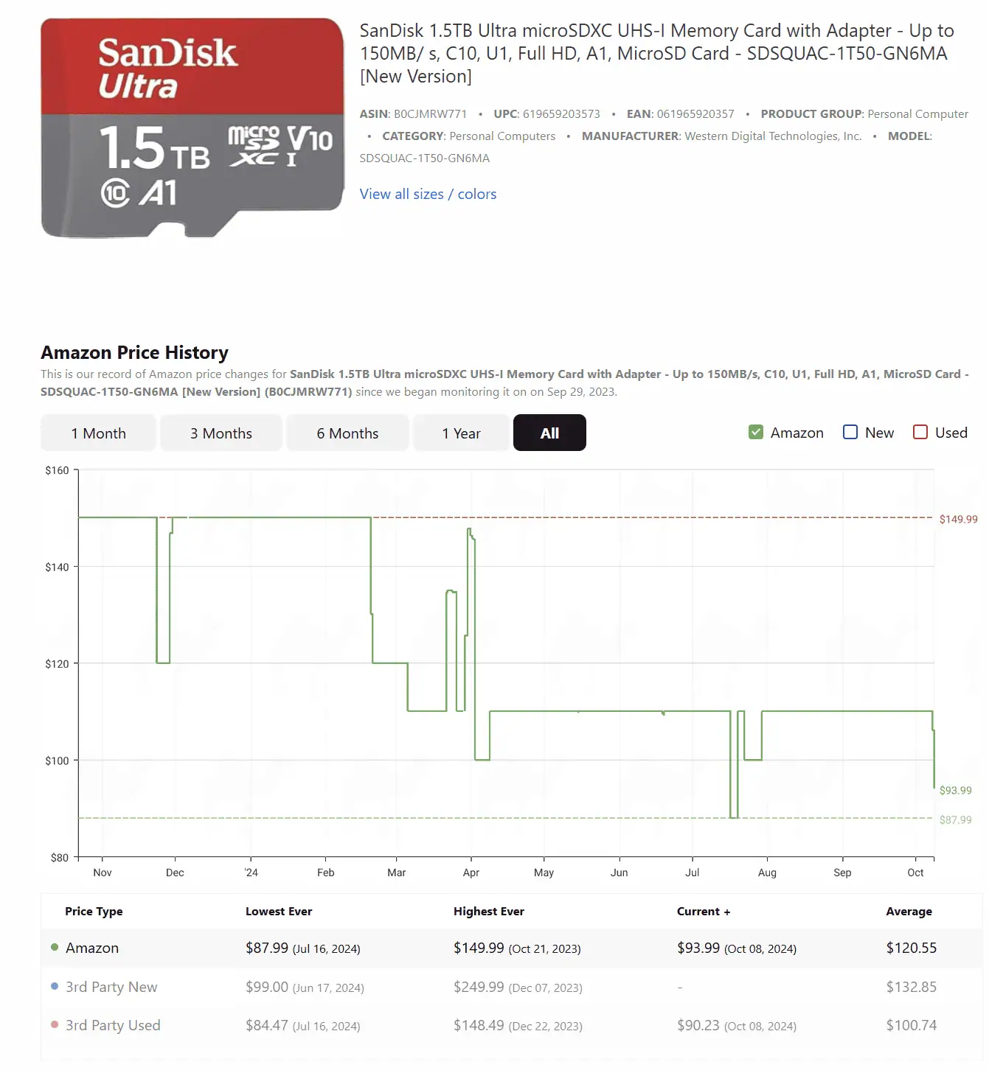Enable the New price series checkbox

tap(850, 433)
